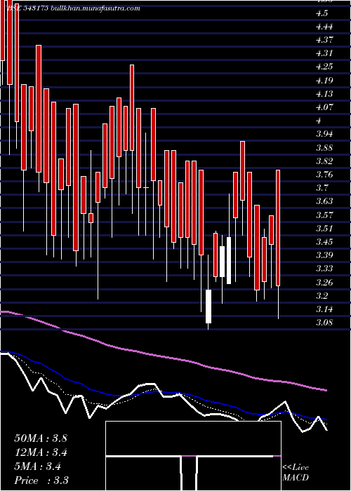This screenshot has height=491, width=351.
Task: Click the 3.2 price axis label
Action: [x=322, y=296]
